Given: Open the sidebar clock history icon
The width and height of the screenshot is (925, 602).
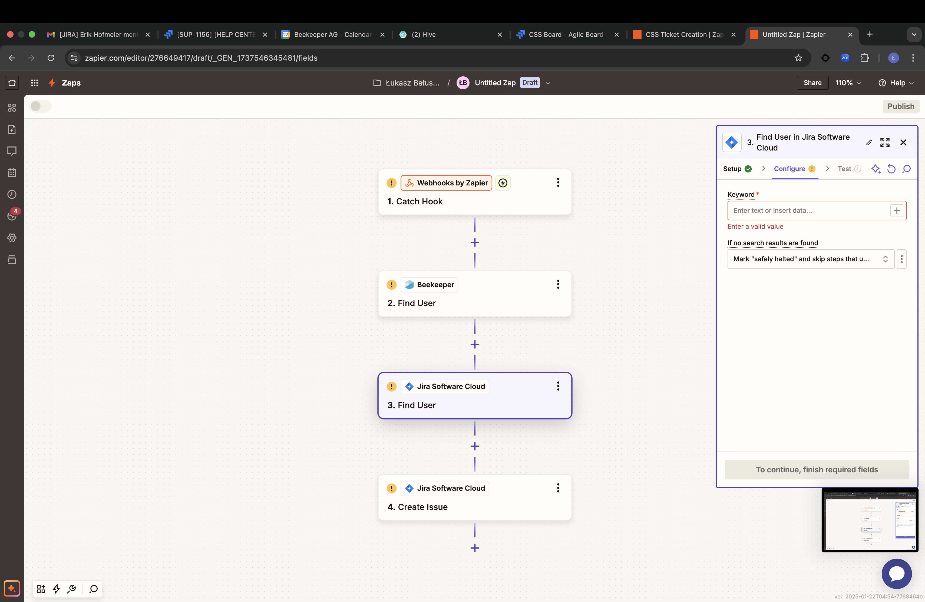Looking at the screenshot, I should (12, 194).
